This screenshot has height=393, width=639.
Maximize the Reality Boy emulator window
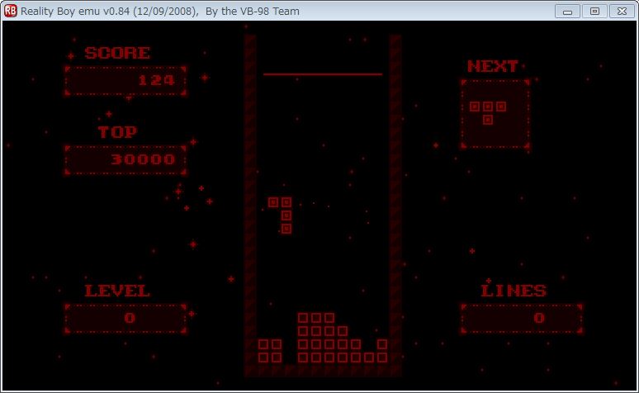(x=594, y=11)
